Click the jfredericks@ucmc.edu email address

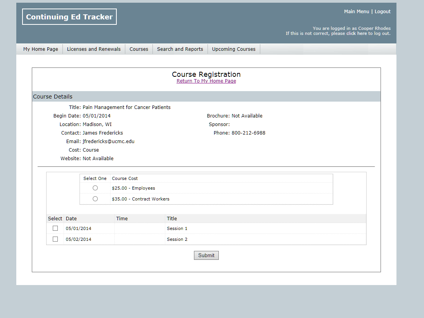(x=109, y=142)
